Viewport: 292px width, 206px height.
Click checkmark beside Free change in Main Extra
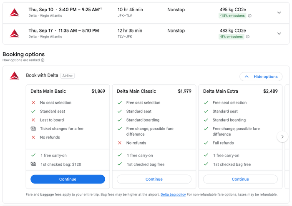tap(206, 129)
